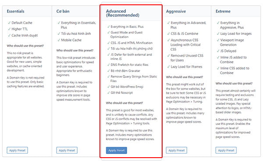
Task: Click checkmark beside Lazy Load for Images
Action: [x=218, y=34]
